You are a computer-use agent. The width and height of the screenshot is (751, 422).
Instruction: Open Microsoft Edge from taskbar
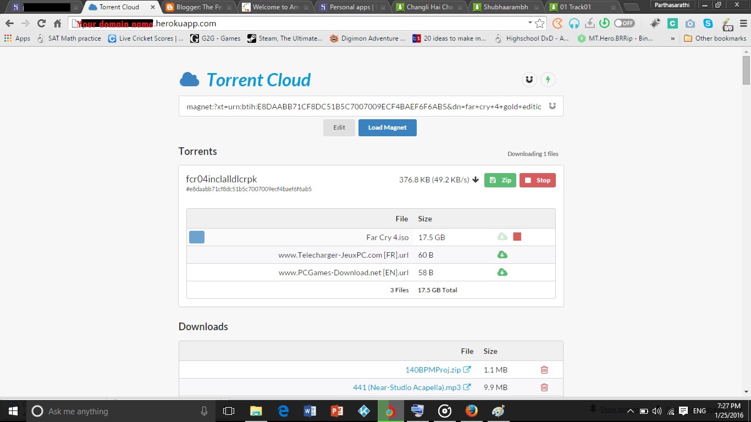pos(283,411)
